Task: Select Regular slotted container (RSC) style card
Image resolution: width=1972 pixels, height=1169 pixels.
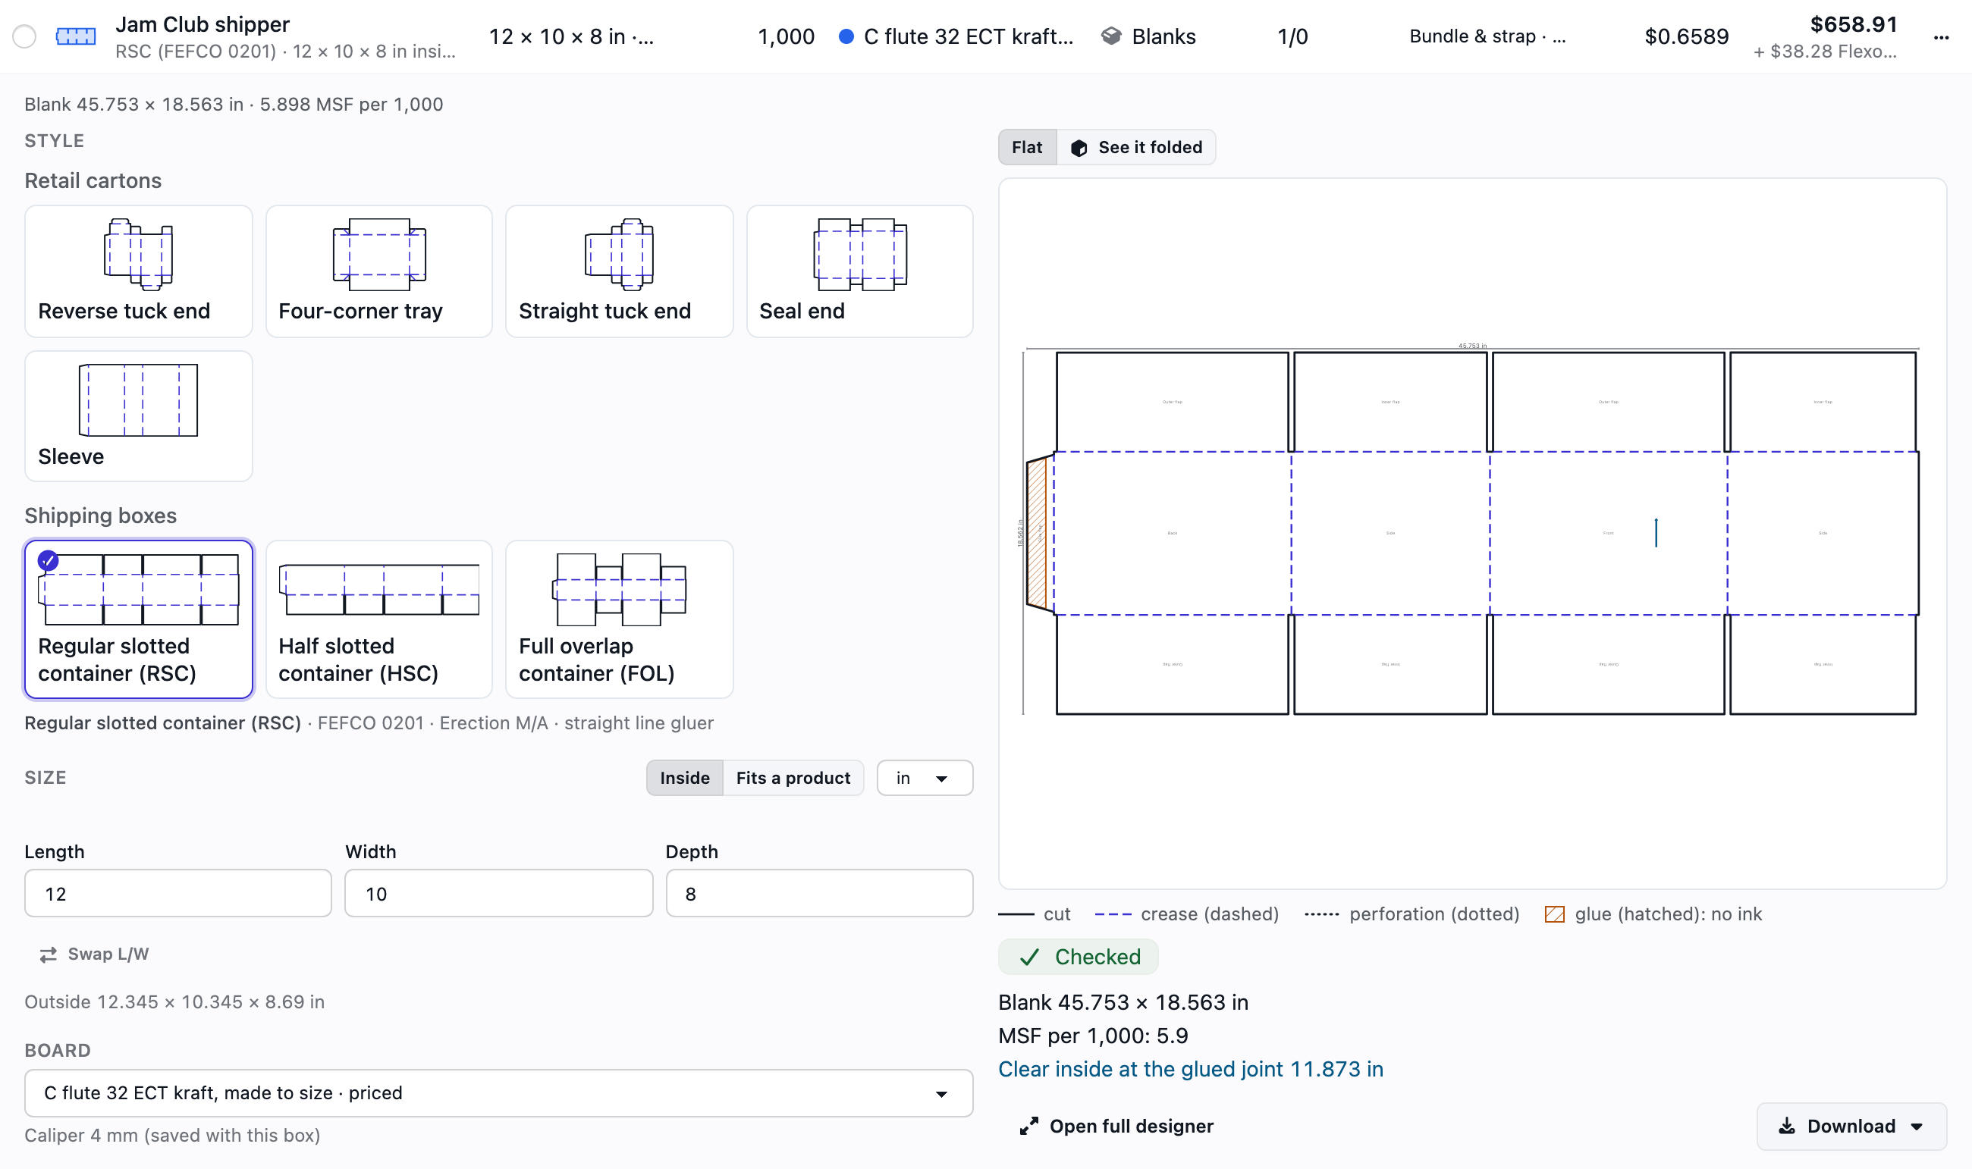Action: coord(139,619)
